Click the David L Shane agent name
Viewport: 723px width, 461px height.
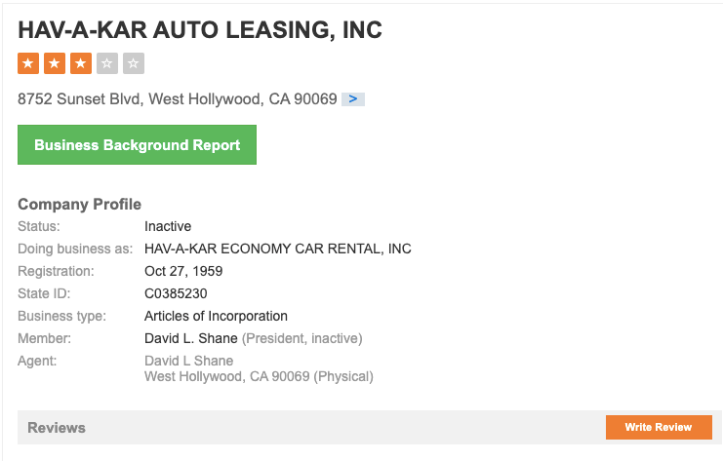[x=188, y=361]
